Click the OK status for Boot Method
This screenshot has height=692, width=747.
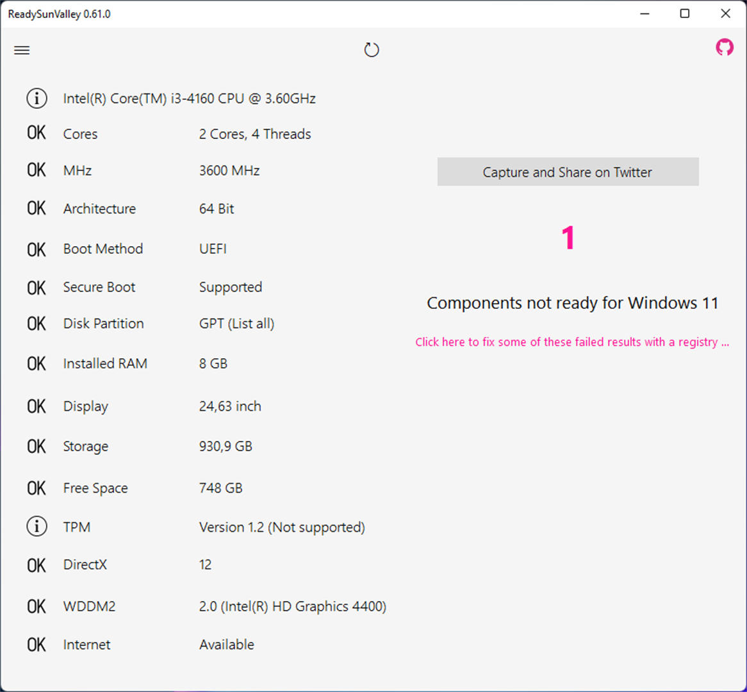[37, 250]
